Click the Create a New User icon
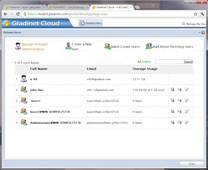The height and width of the screenshot is (170, 208). pos(68,46)
